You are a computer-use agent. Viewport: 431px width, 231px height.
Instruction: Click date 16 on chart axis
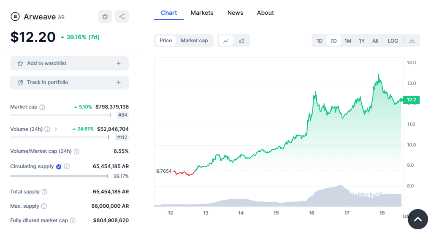click(312, 213)
